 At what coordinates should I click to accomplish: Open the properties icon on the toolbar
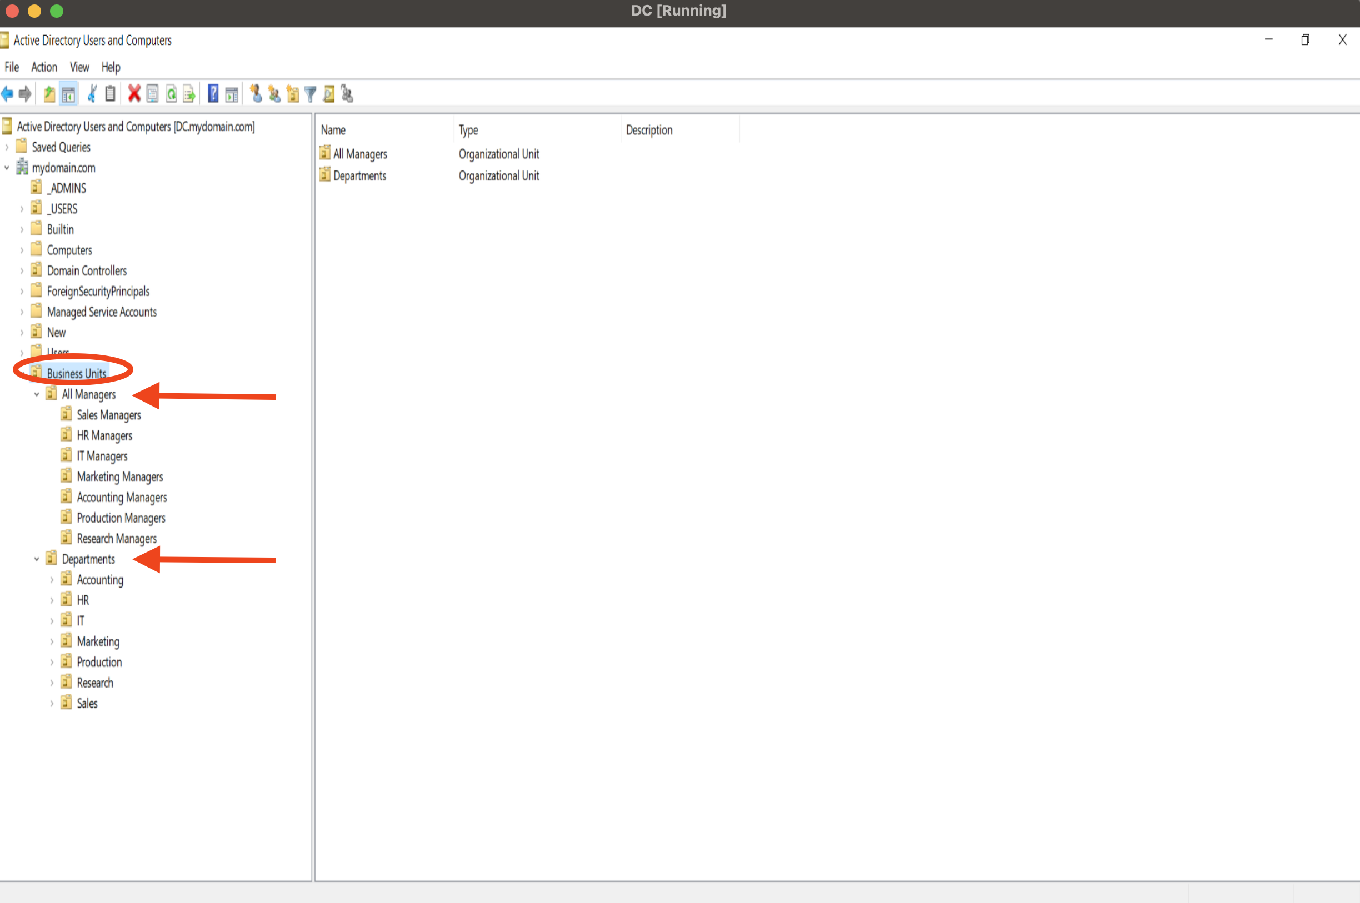[152, 94]
